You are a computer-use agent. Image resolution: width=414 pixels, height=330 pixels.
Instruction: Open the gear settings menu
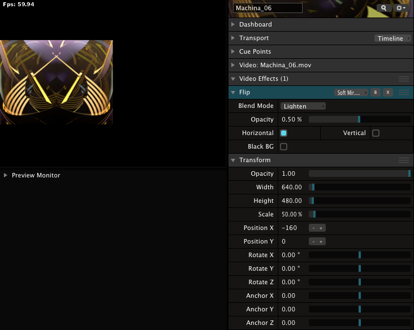[x=401, y=8]
